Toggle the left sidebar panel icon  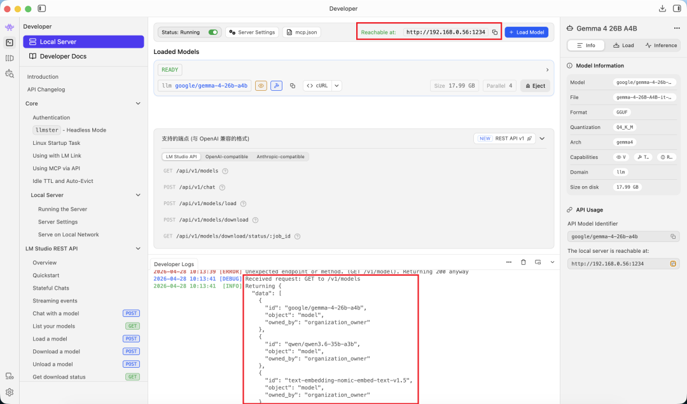(x=41, y=9)
